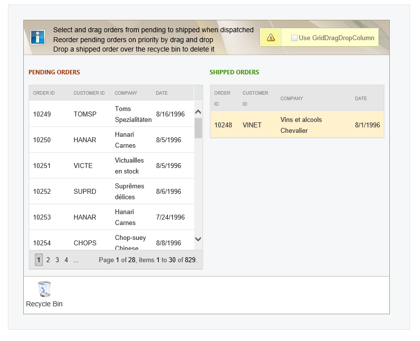Select pending order 10251 Victuailles en stock
Viewport: 420px width, 341px height.
pyautogui.click(x=111, y=166)
